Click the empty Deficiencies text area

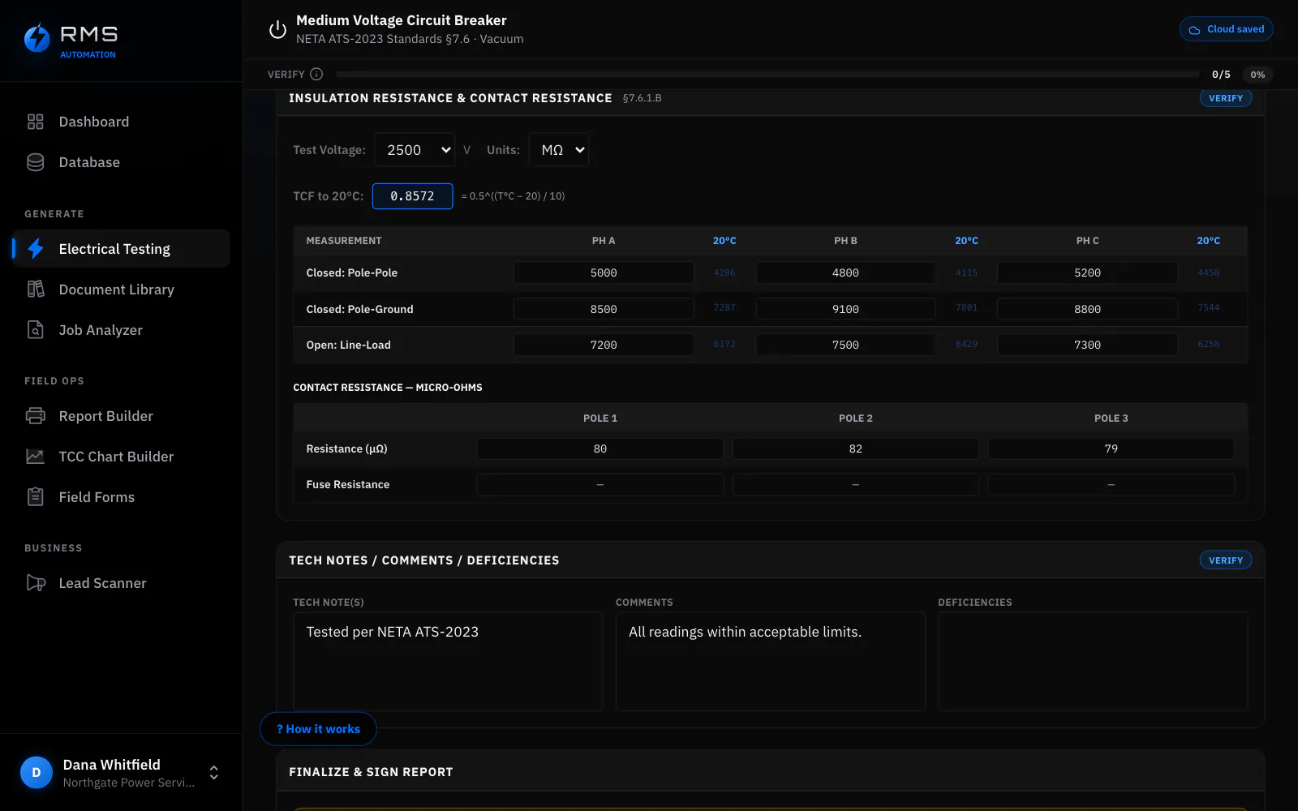click(1093, 661)
